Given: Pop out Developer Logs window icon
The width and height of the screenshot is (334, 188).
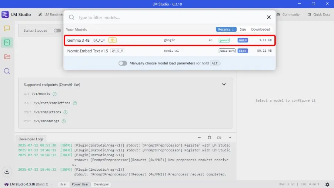Looking at the screenshot, I should coord(219,137).
